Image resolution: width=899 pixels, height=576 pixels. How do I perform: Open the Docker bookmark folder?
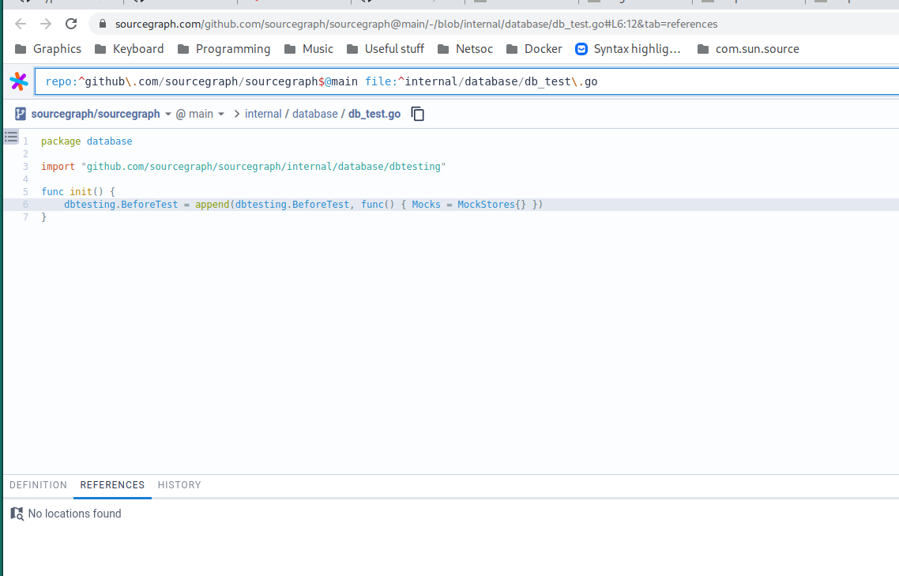coord(534,49)
